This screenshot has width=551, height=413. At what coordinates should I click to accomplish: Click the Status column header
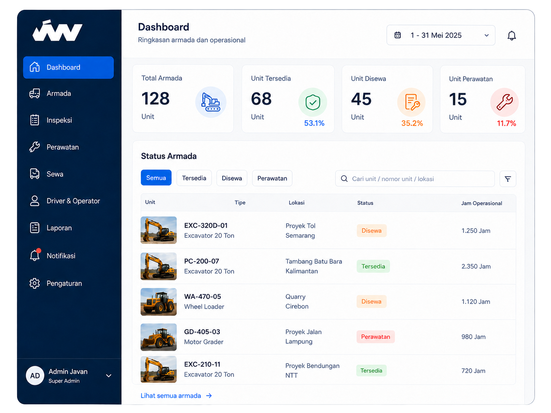pyautogui.click(x=365, y=203)
